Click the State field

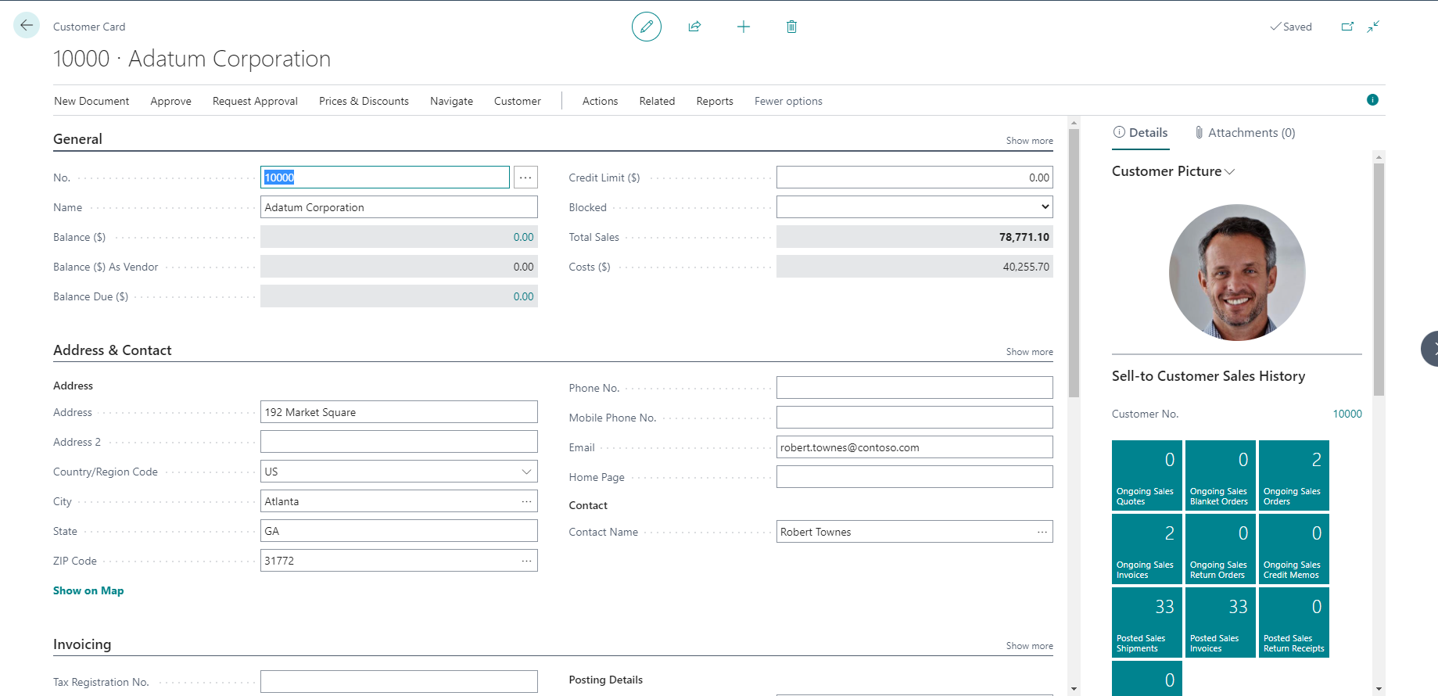click(399, 531)
